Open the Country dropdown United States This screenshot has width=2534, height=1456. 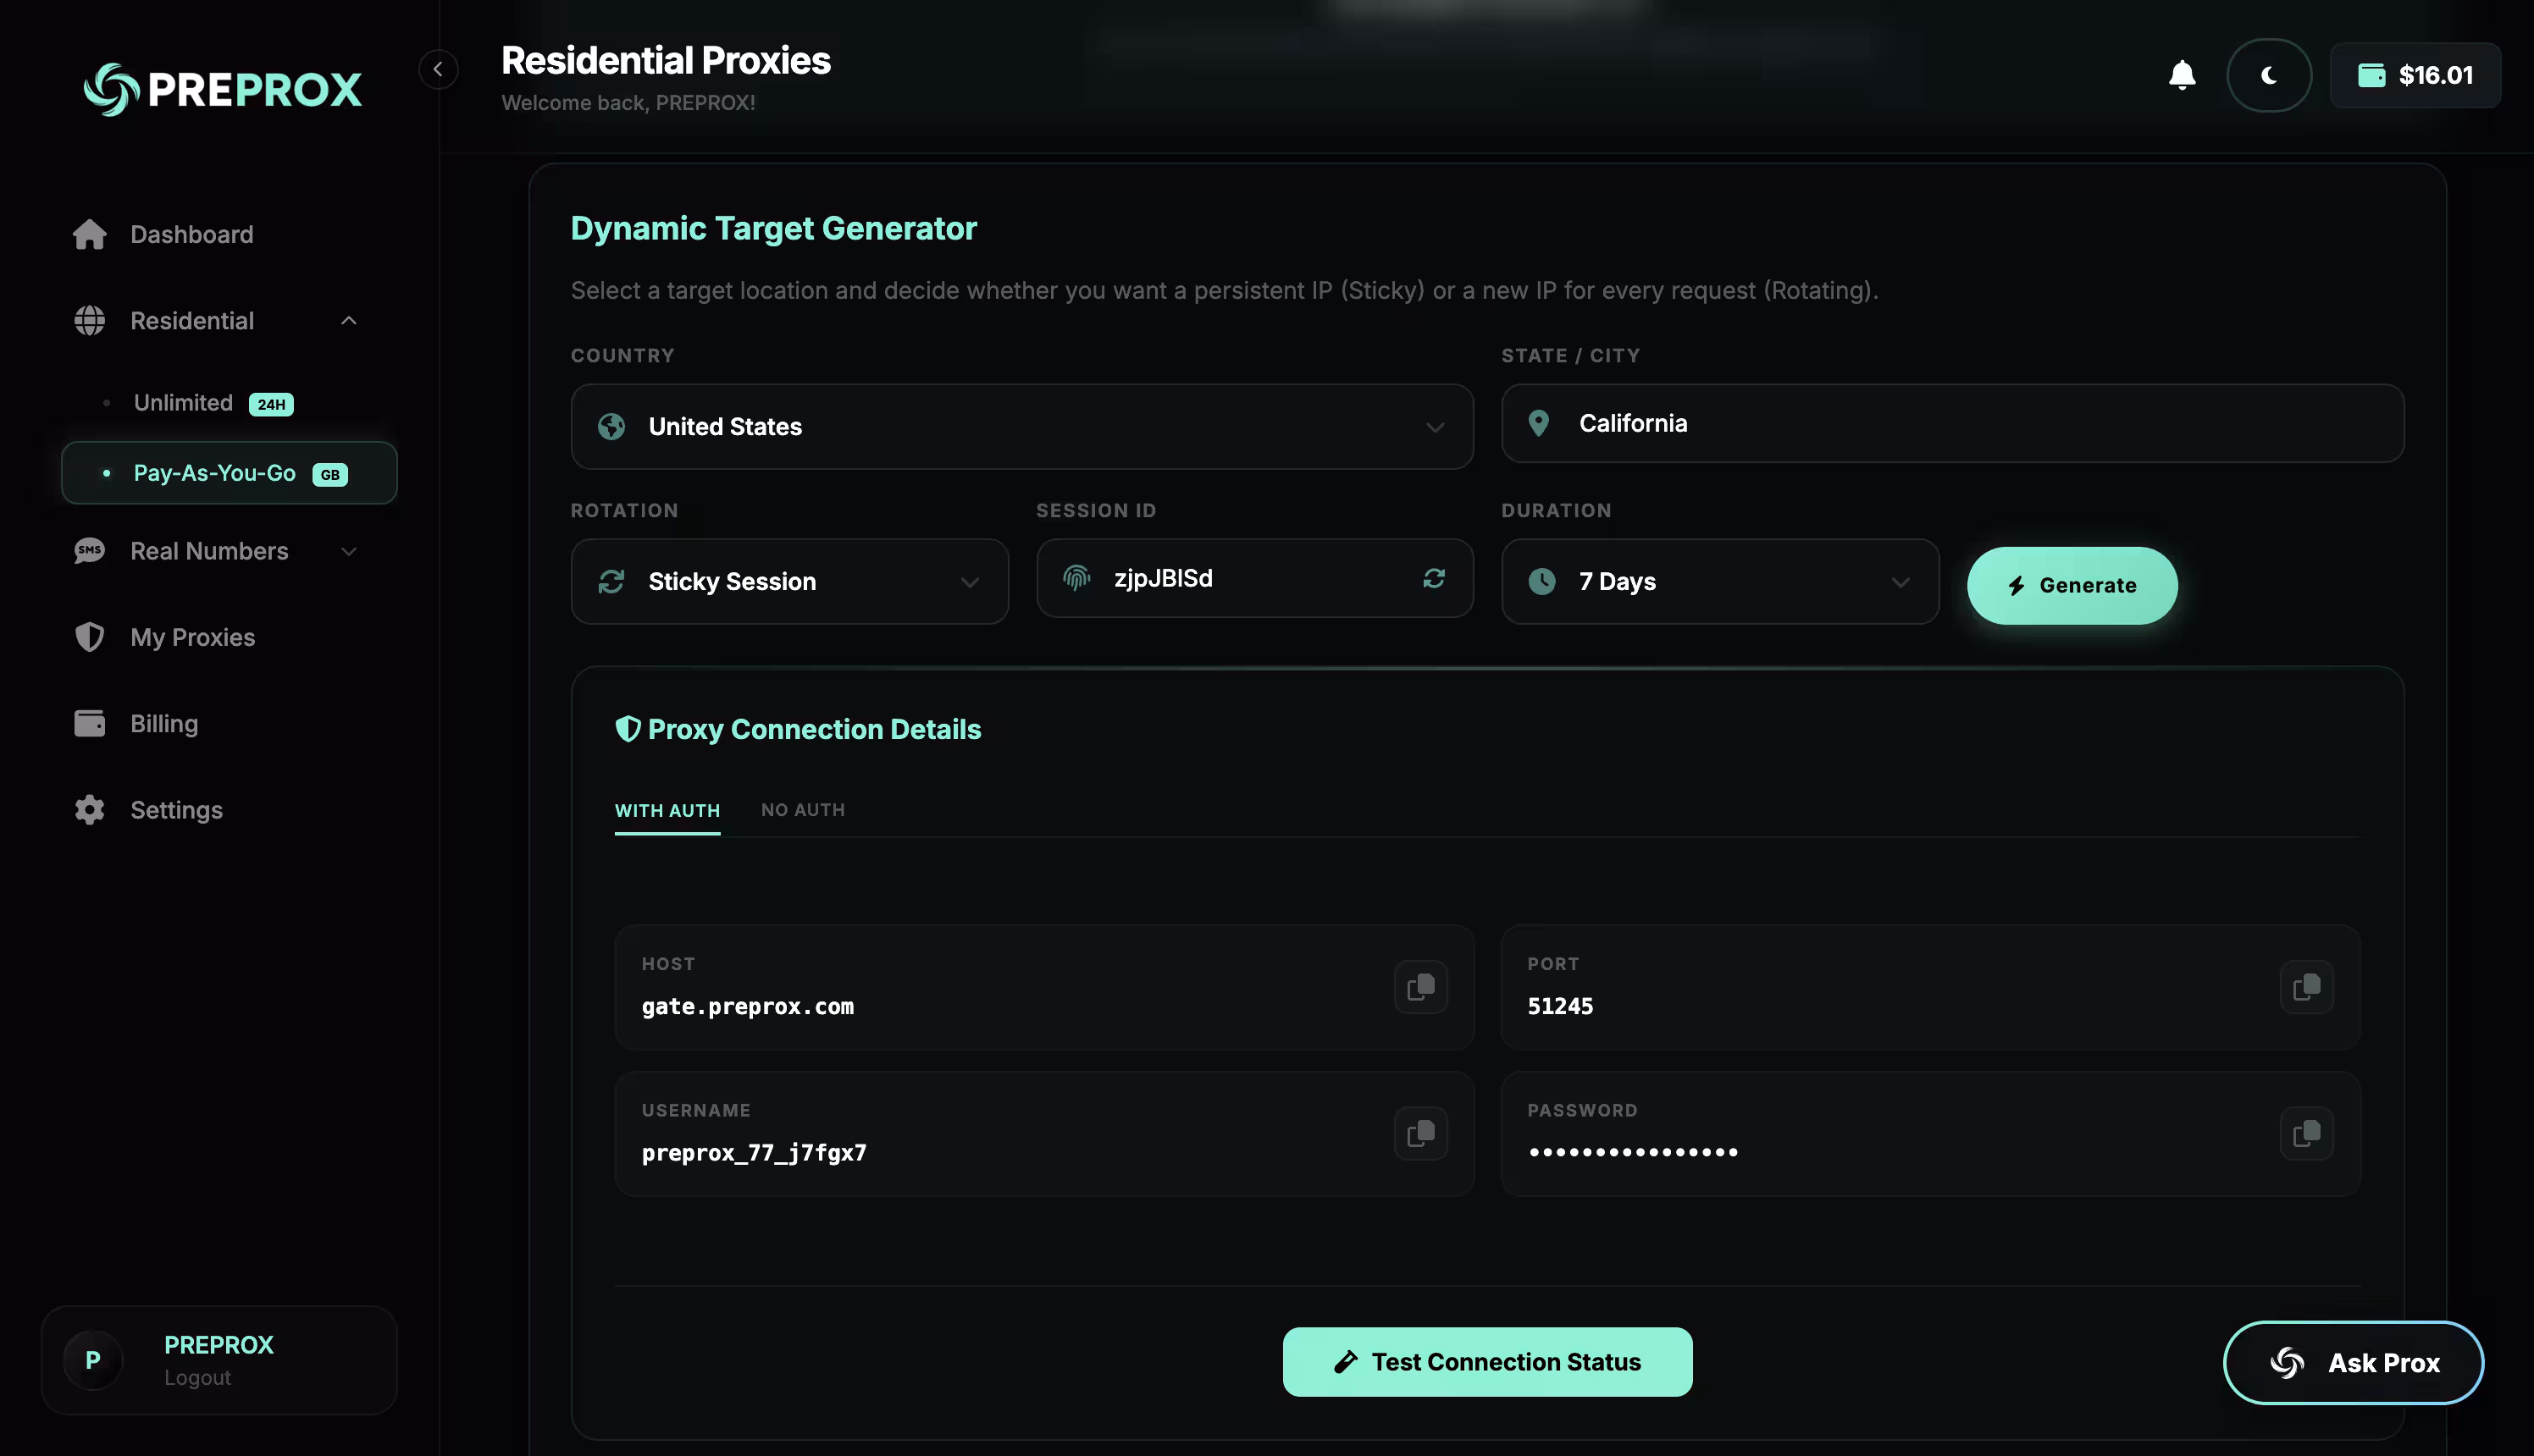[x=1021, y=427]
